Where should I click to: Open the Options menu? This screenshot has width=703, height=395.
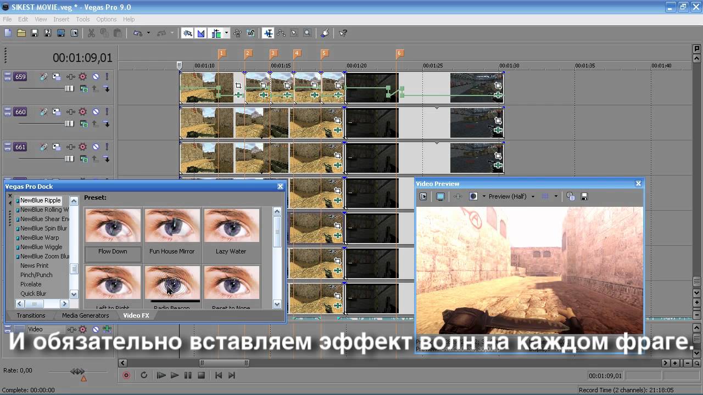point(107,19)
